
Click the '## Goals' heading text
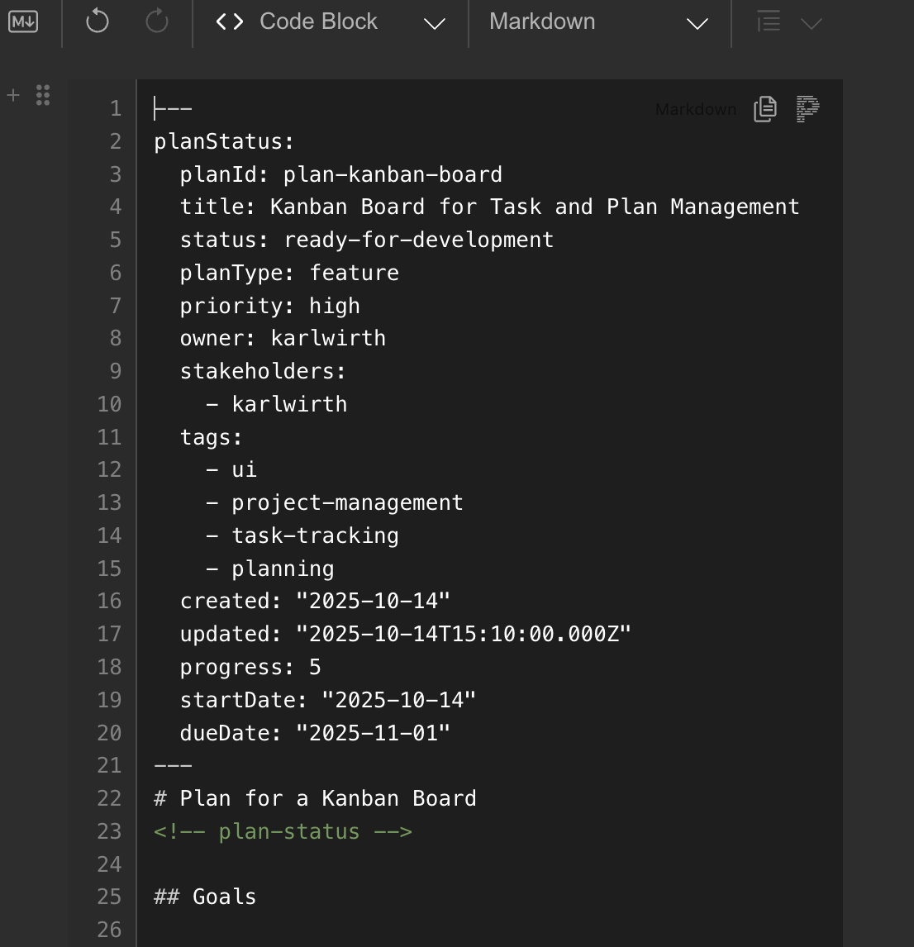click(x=204, y=896)
